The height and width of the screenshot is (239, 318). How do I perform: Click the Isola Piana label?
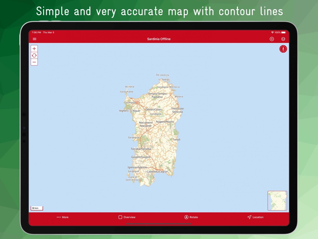(126, 92)
